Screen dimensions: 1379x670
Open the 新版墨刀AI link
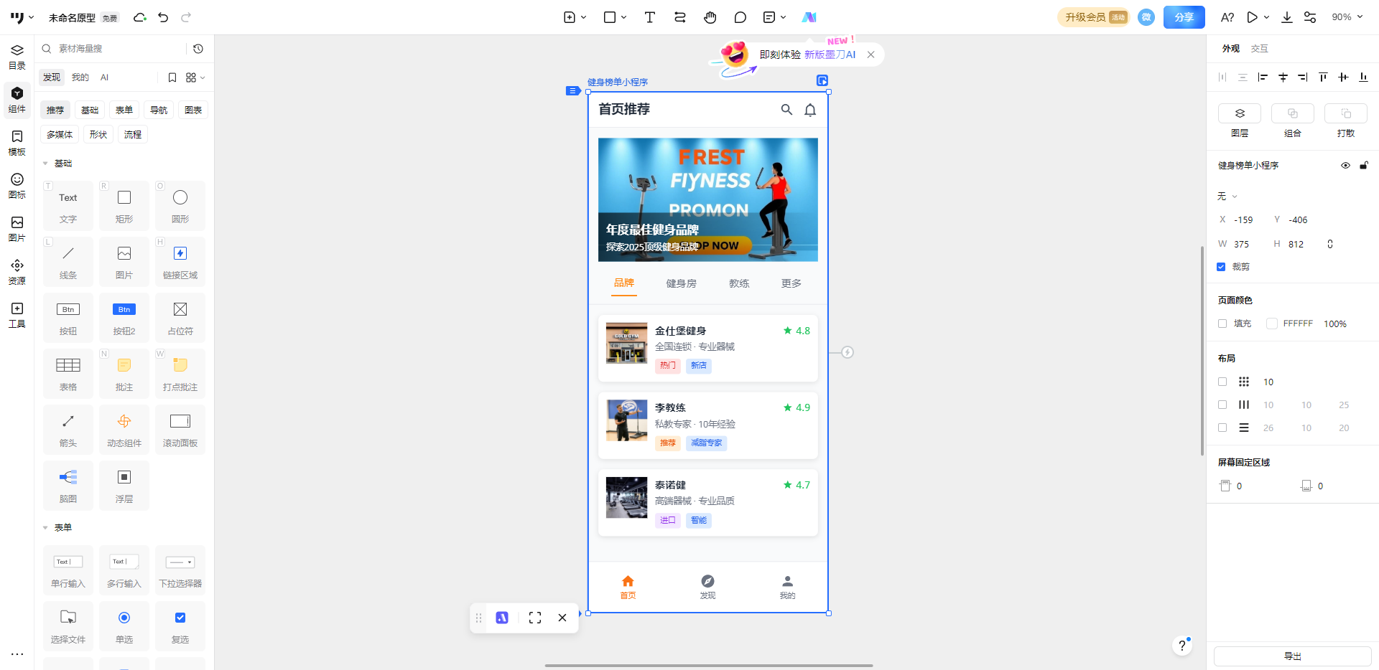830,55
